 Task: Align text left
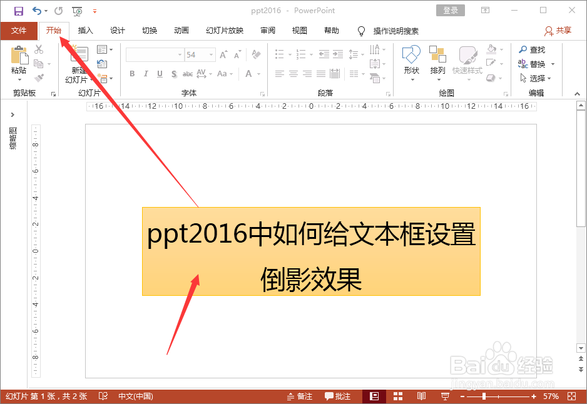tap(280, 74)
